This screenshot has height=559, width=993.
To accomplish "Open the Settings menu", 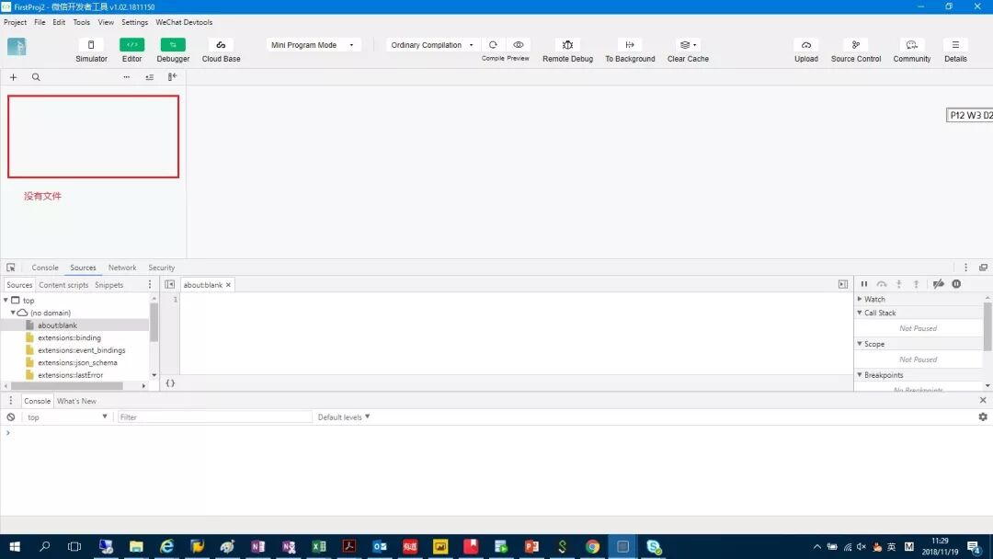I will [134, 22].
